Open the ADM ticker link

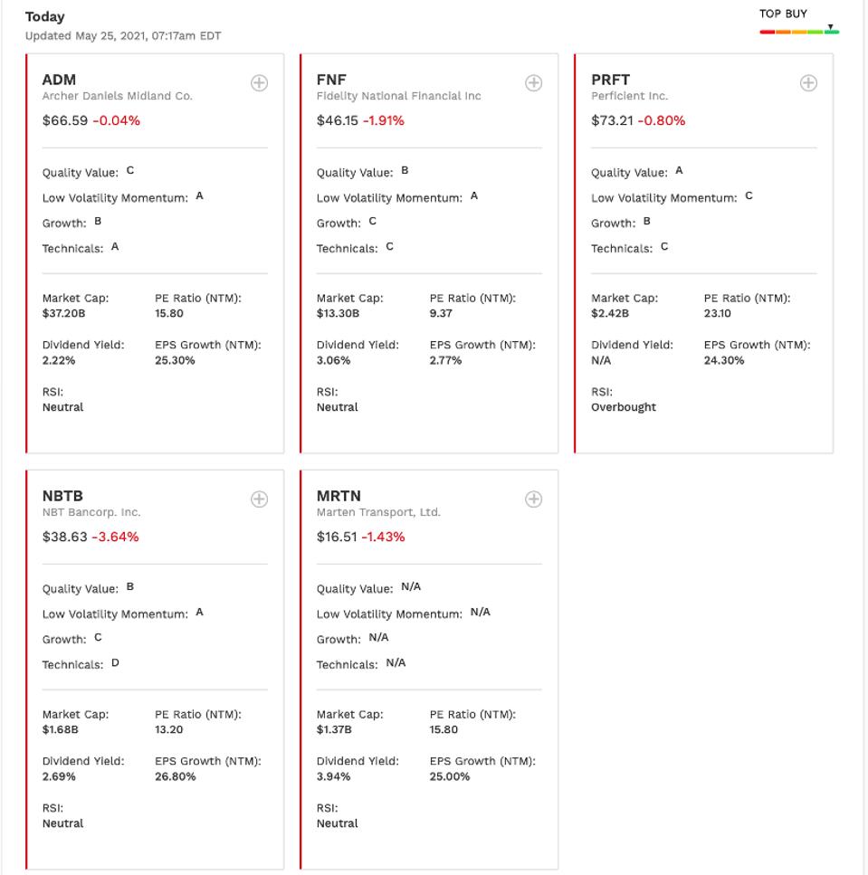coord(59,80)
